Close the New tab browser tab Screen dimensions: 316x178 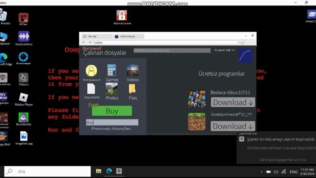coord(110,37)
